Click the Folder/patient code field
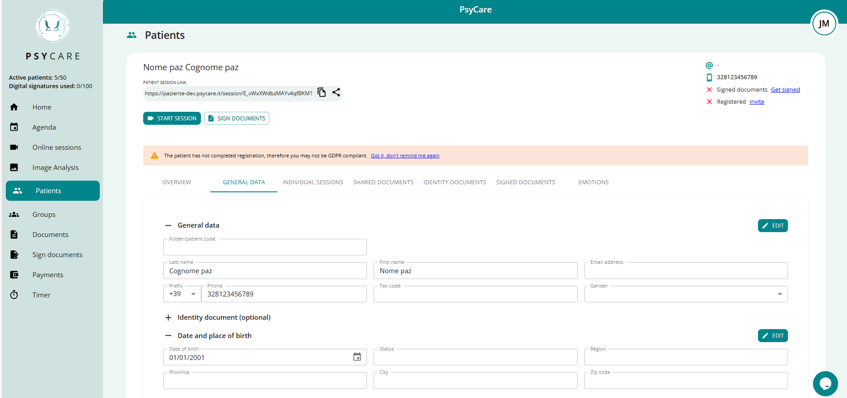 pyautogui.click(x=265, y=247)
